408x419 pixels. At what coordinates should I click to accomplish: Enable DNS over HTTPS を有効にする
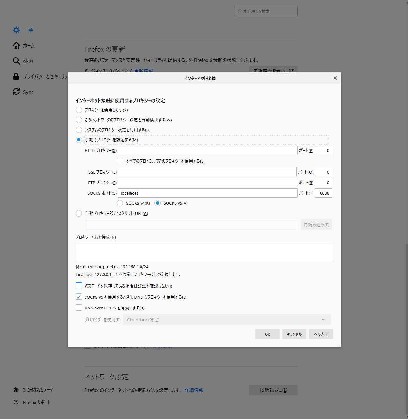coord(79,308)
